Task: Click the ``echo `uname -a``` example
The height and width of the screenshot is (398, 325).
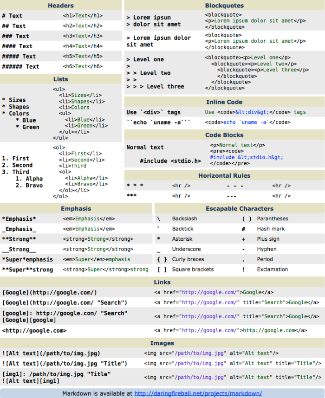Action: 158,122
